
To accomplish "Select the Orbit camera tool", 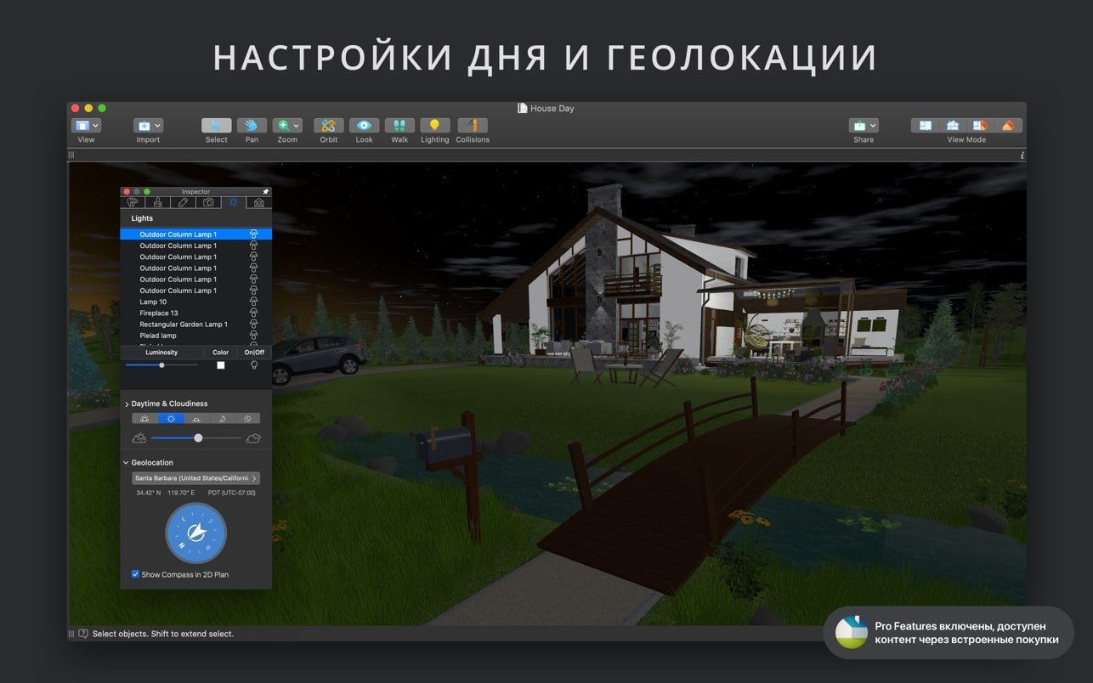I will point(328,126).
